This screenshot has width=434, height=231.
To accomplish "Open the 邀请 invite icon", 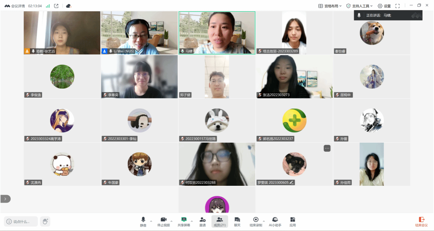I will click(203, 221).
